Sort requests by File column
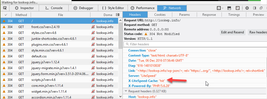The height and width of the screenshot is (99, 267). coord(61,15)
